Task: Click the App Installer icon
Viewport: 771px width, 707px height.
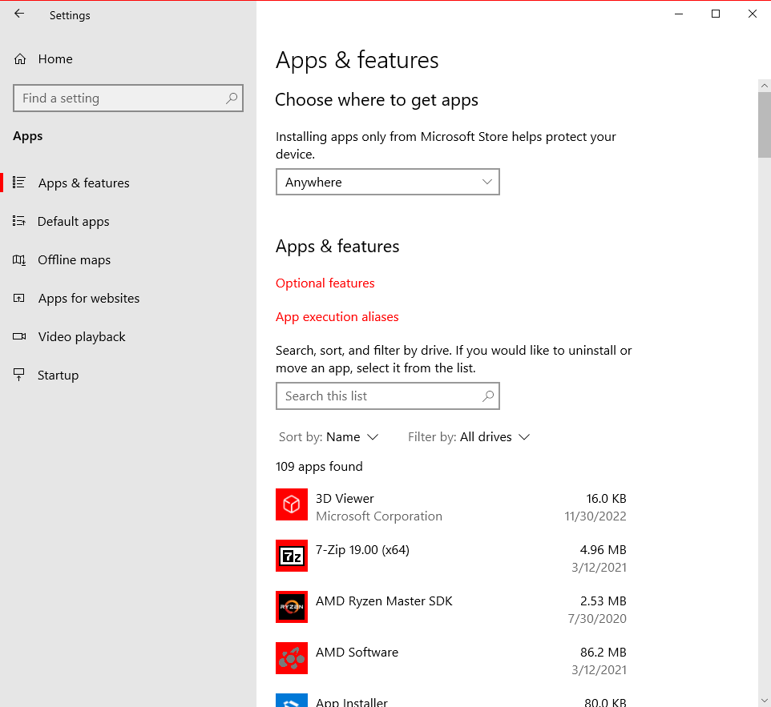Action: pos(292,700)
